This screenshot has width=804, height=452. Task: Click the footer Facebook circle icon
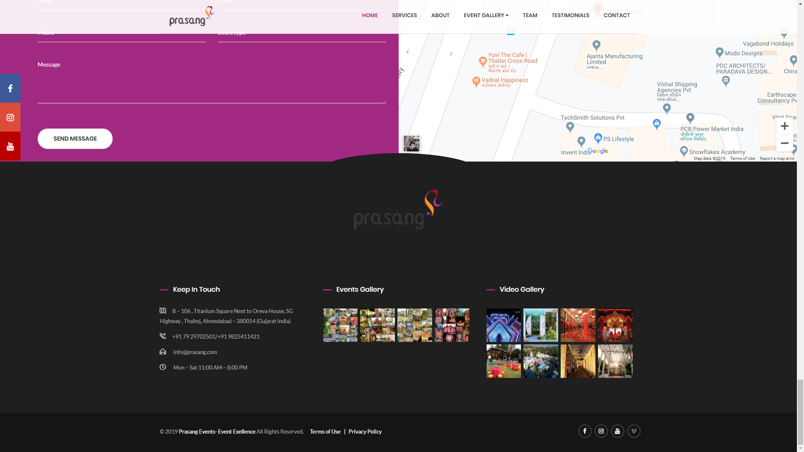click(585, 431)
